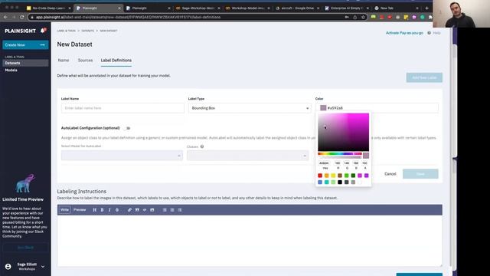Switch to the New Tab browser tab
Image resolution: width=490 pixels, height=276 pixels.
(396, 8)
